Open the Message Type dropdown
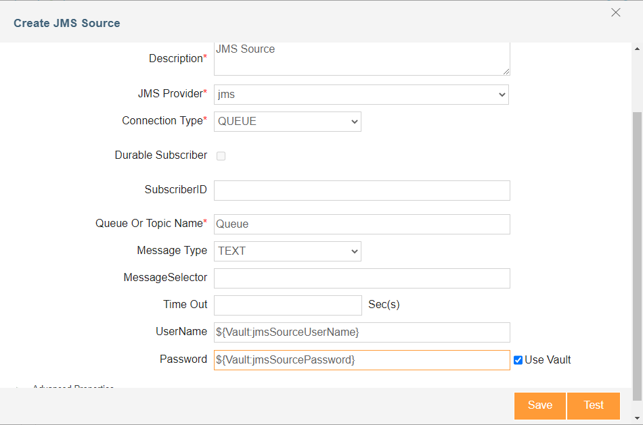Viewport: 643px width, 425px height. (x=288, y=251)
